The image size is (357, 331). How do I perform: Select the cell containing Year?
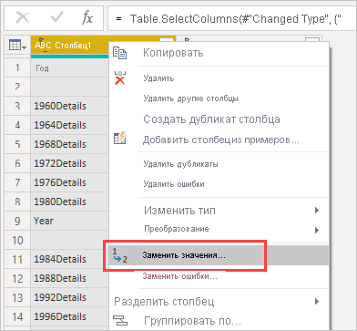click(x=69, y=221)
